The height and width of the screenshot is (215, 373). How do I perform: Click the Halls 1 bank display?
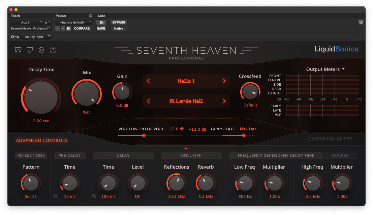(x=186, y=81)
